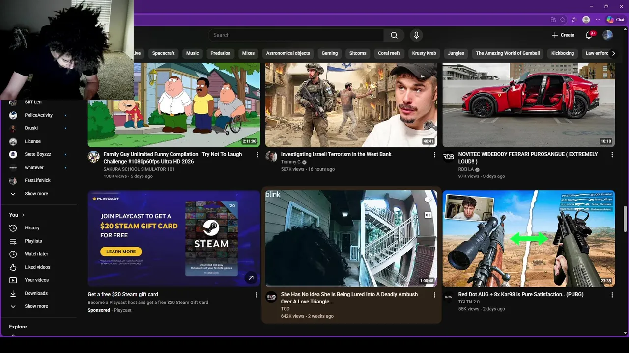
Task: Click Tommy G channel avatar
Action: [x=271, y=156]
